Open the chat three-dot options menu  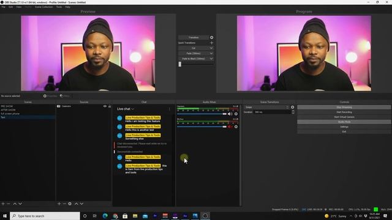click(x=169, y=109)
